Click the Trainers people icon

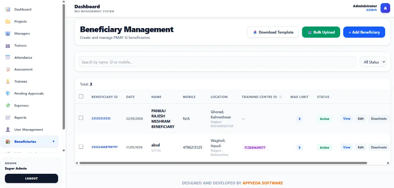pos(8,45)
